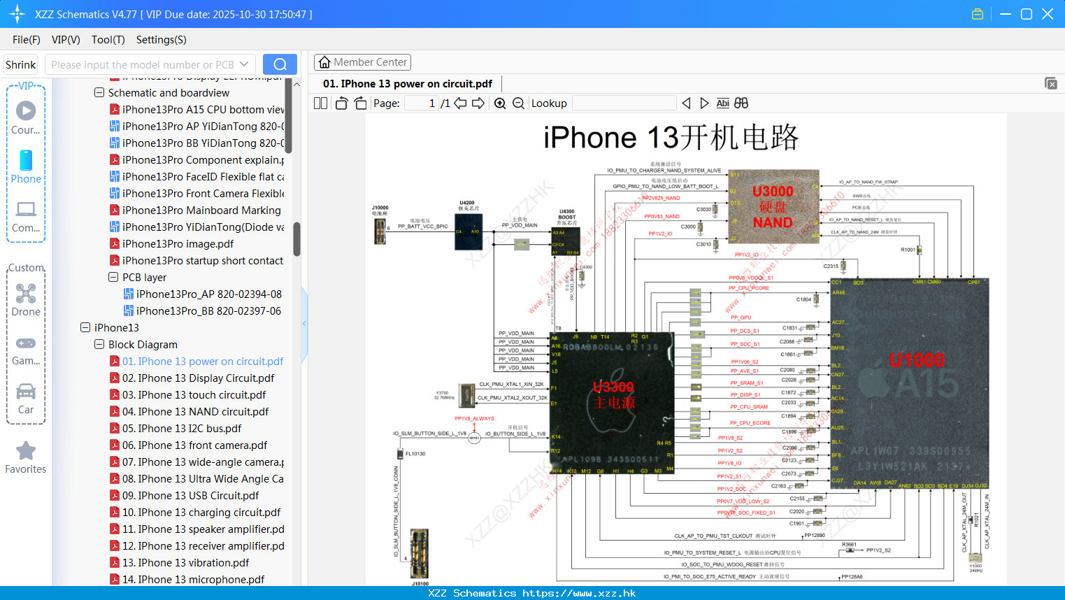Select the Computer category icon
Viewport: 1065px width, 600px height.
(x=26, y=217)
